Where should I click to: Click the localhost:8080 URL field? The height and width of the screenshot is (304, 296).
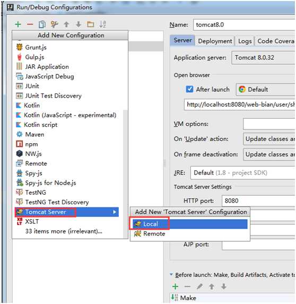240,105
